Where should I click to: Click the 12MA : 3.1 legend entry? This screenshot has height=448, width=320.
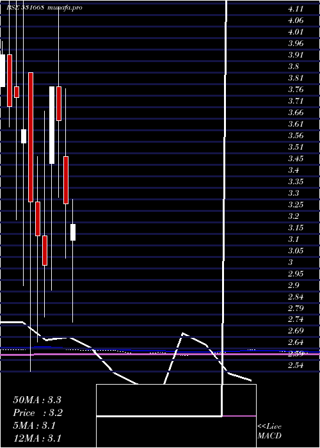coord(37,438)
